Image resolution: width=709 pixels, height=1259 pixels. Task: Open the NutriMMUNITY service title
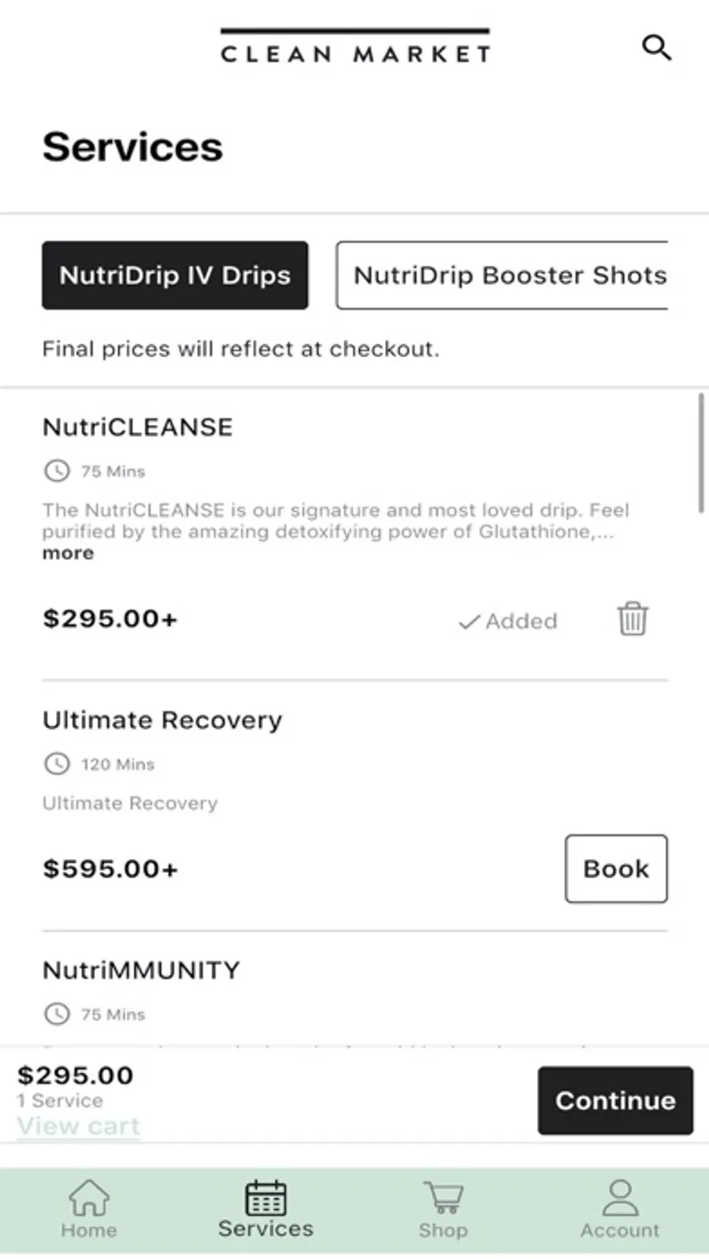[141, 970]
